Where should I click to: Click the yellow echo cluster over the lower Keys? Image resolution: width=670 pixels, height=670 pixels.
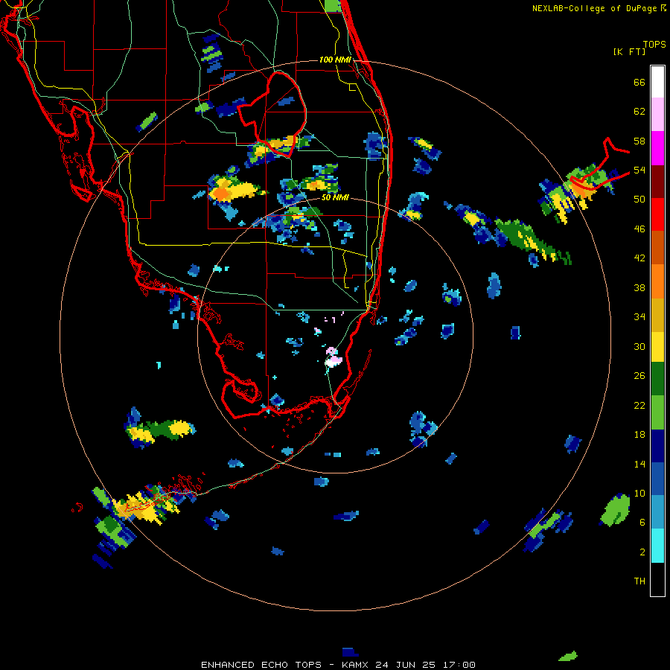click(x=145, y=507)
